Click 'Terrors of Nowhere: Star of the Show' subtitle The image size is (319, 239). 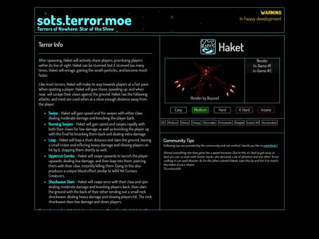click(x=76, y=29)
